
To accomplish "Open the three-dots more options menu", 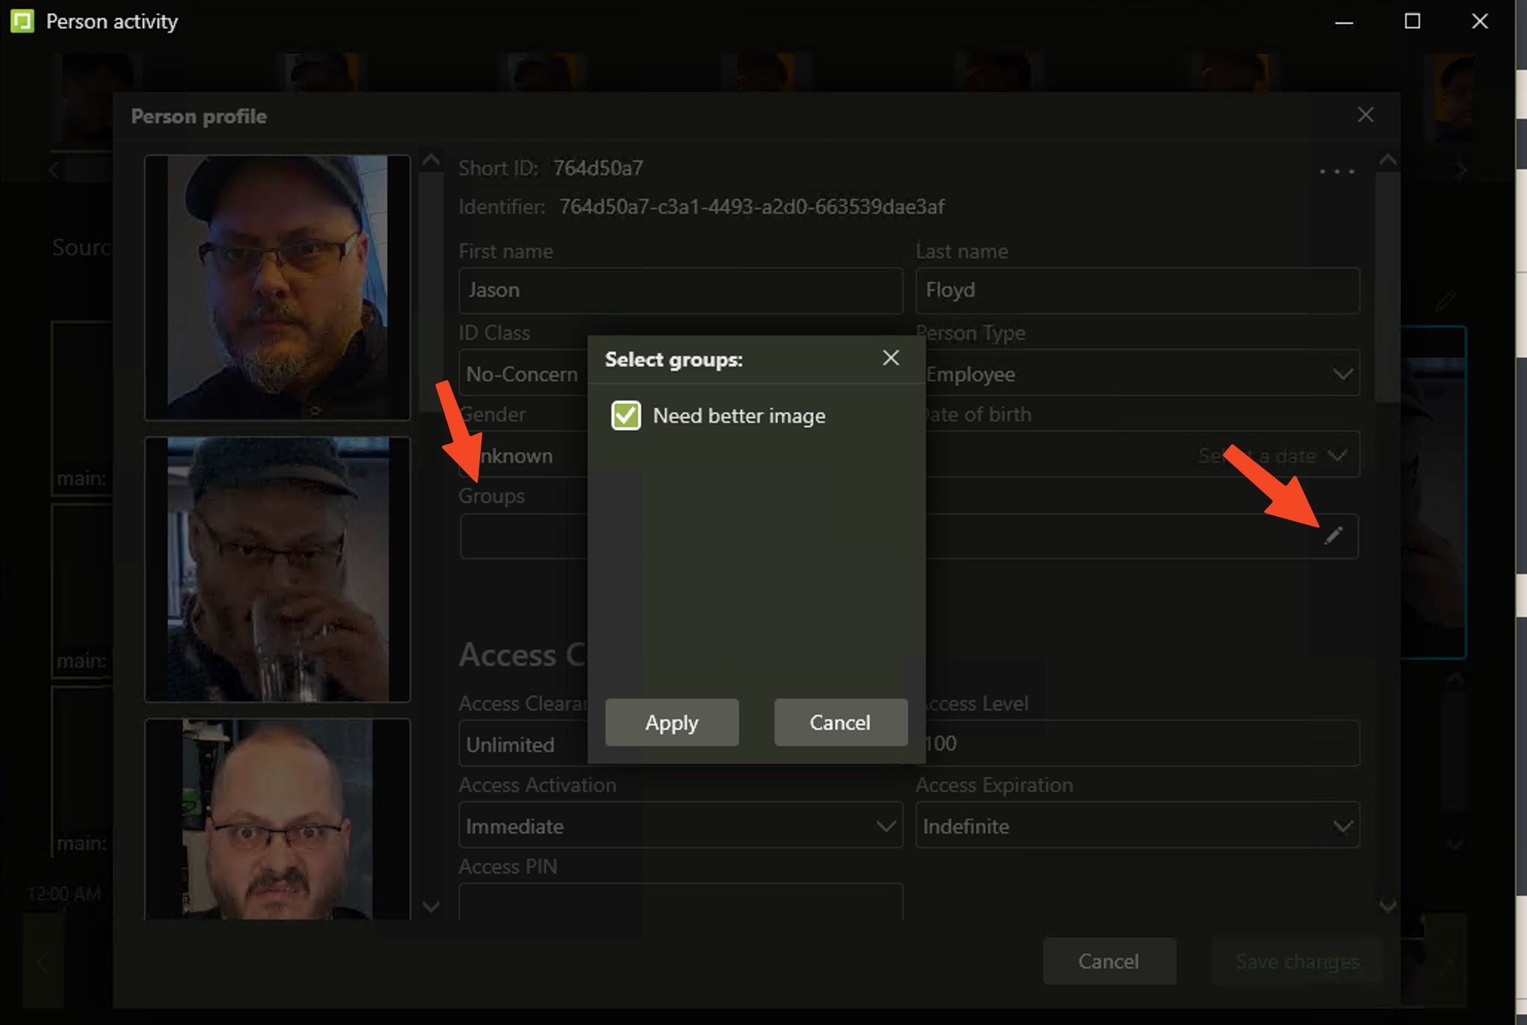I will [x=1336, y=171].
